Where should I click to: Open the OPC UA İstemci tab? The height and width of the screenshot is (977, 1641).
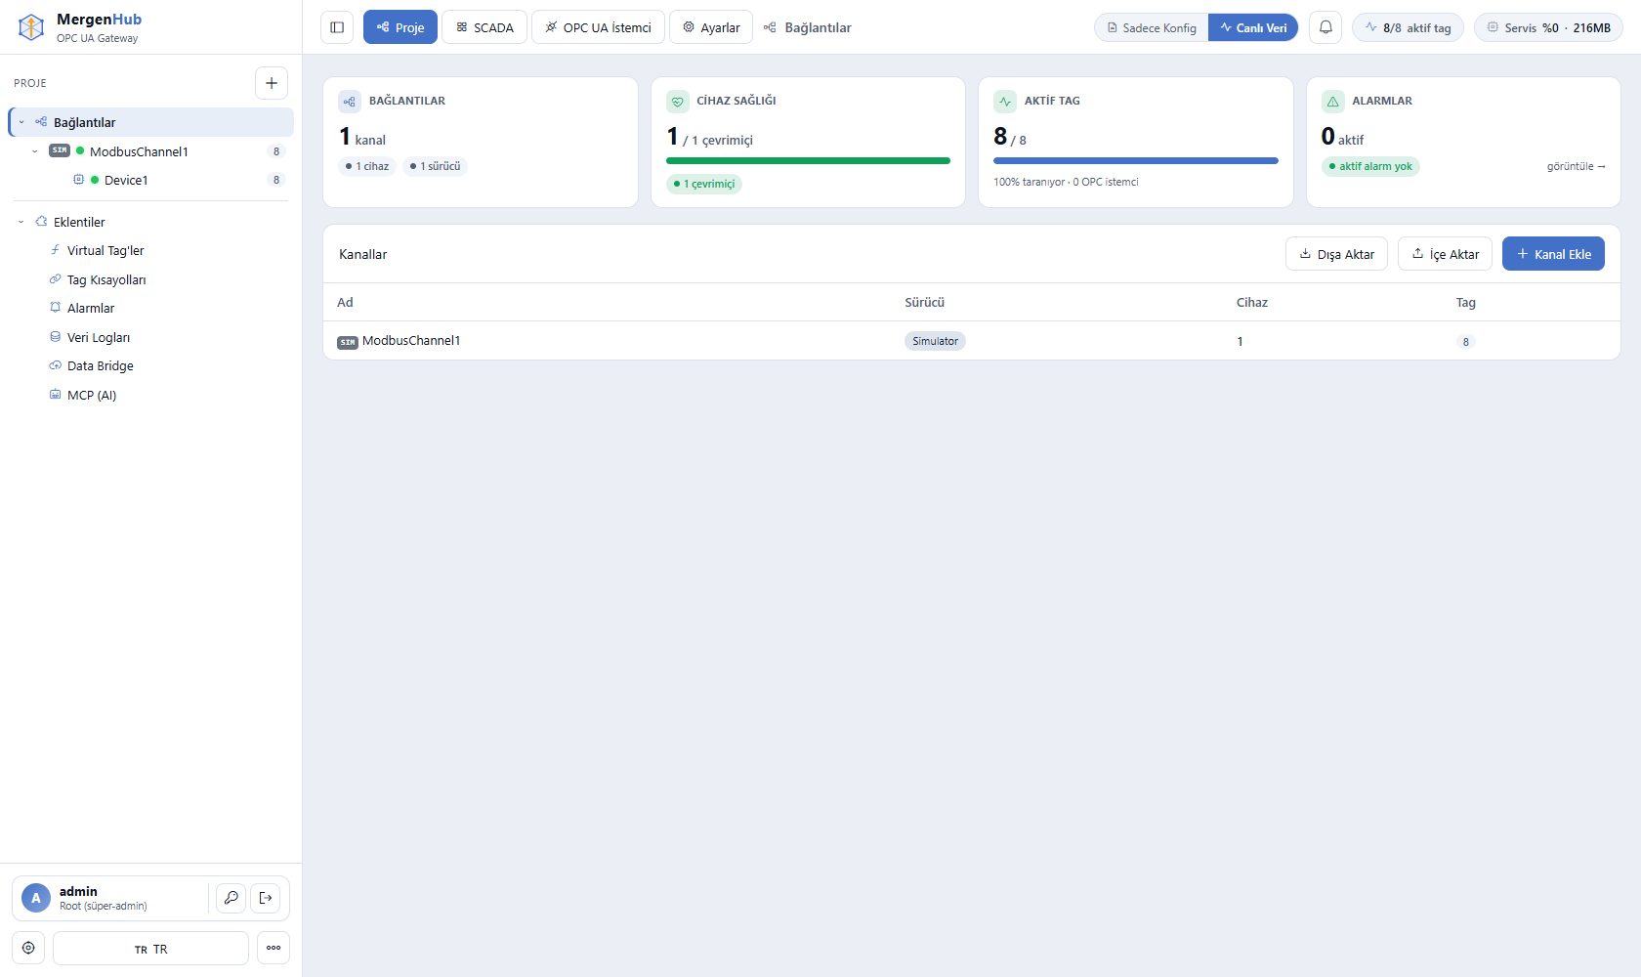598,27
